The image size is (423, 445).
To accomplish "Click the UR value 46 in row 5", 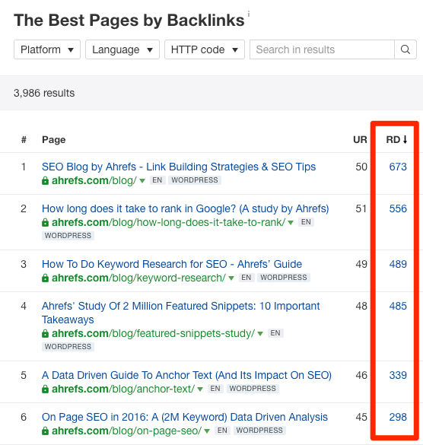I will 361,375.
